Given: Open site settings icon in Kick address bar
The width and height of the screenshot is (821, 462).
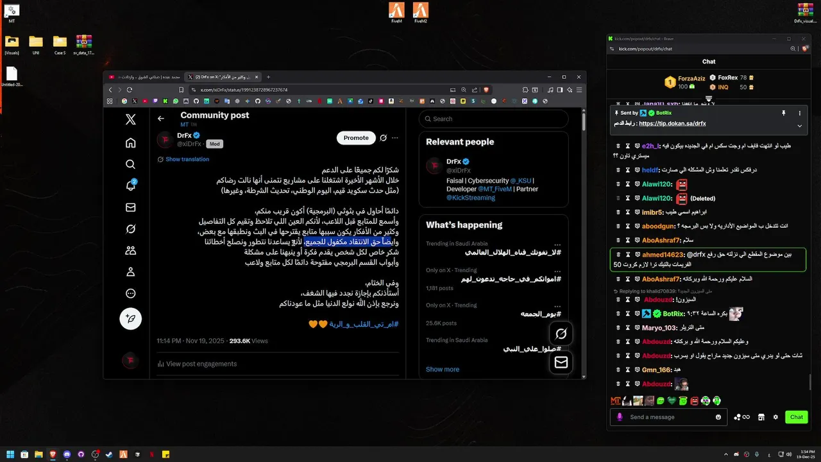Looking at the screenshot, I should point(613,49).
